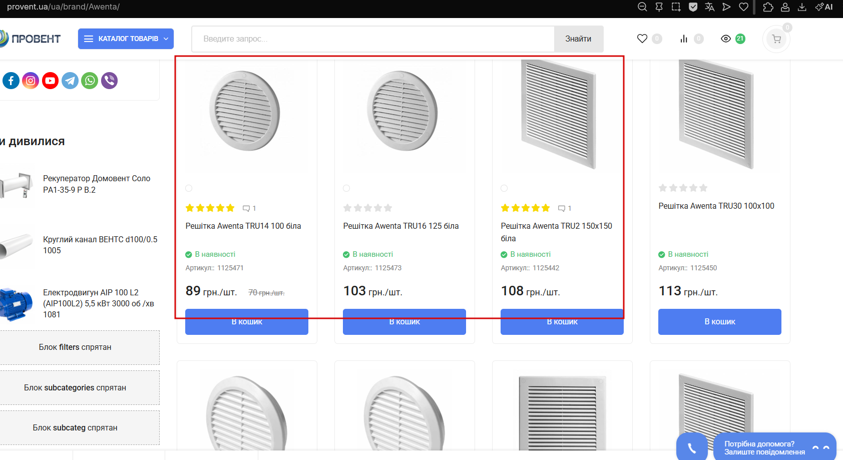Image resolution: width=843 pixels, height=460 pixels.
Task: Click the search query input field
Action: 373,39
